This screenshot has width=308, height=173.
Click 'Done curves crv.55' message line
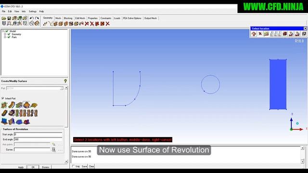(81, 151)
